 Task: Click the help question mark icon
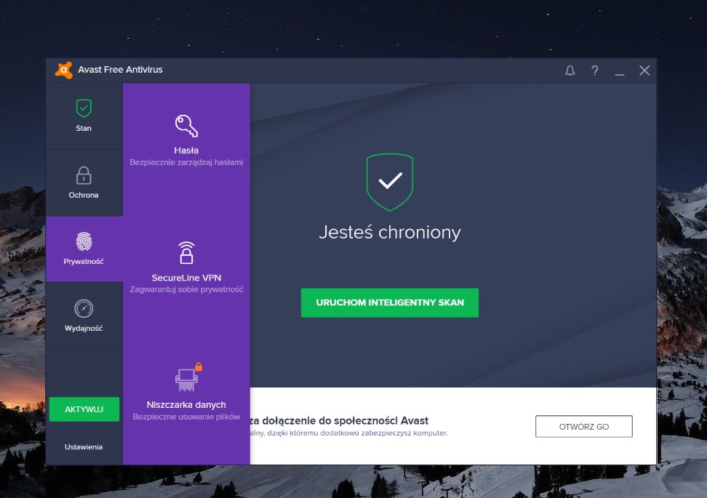pos(594,71)
